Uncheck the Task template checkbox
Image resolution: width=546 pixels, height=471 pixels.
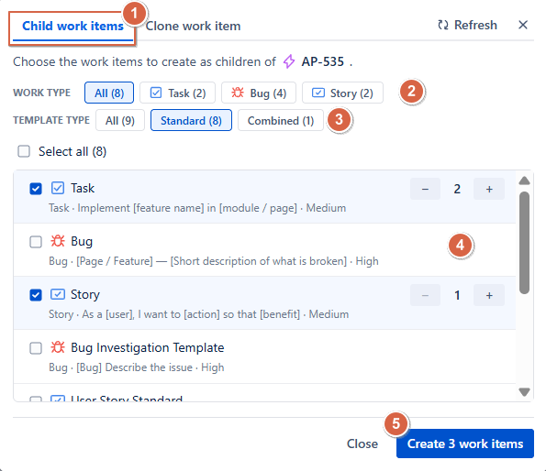pyautogui.click(x=36, y=189)
